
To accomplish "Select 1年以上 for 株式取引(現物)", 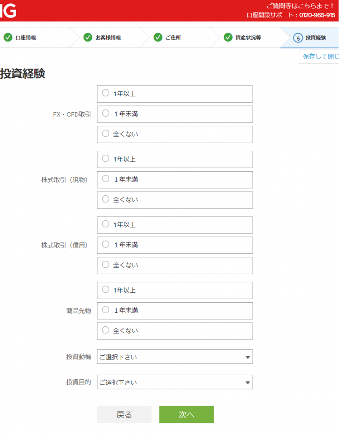I will 175,159.
